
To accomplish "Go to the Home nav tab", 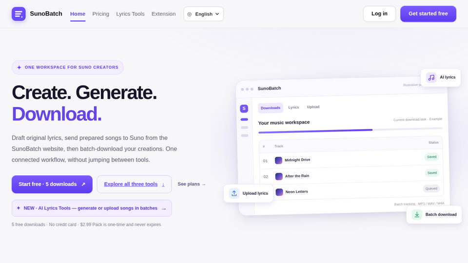I will [78, 14].
